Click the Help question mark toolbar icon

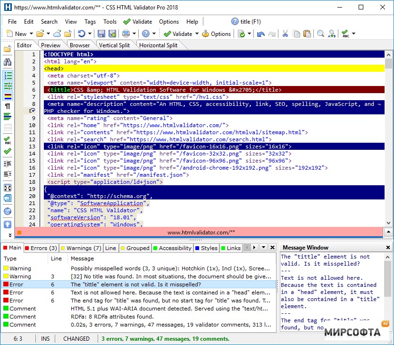pos(146,34)
